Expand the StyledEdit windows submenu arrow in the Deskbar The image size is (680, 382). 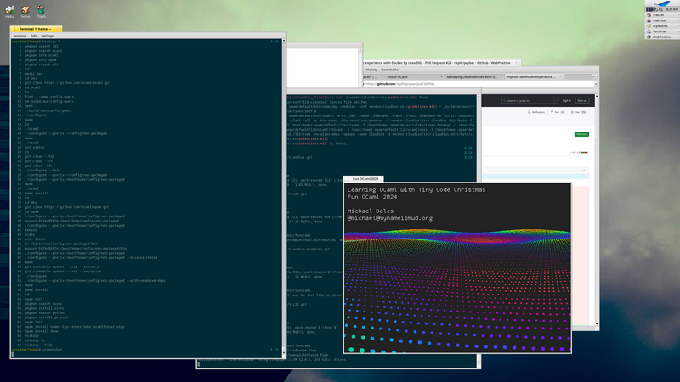[678, 26]
